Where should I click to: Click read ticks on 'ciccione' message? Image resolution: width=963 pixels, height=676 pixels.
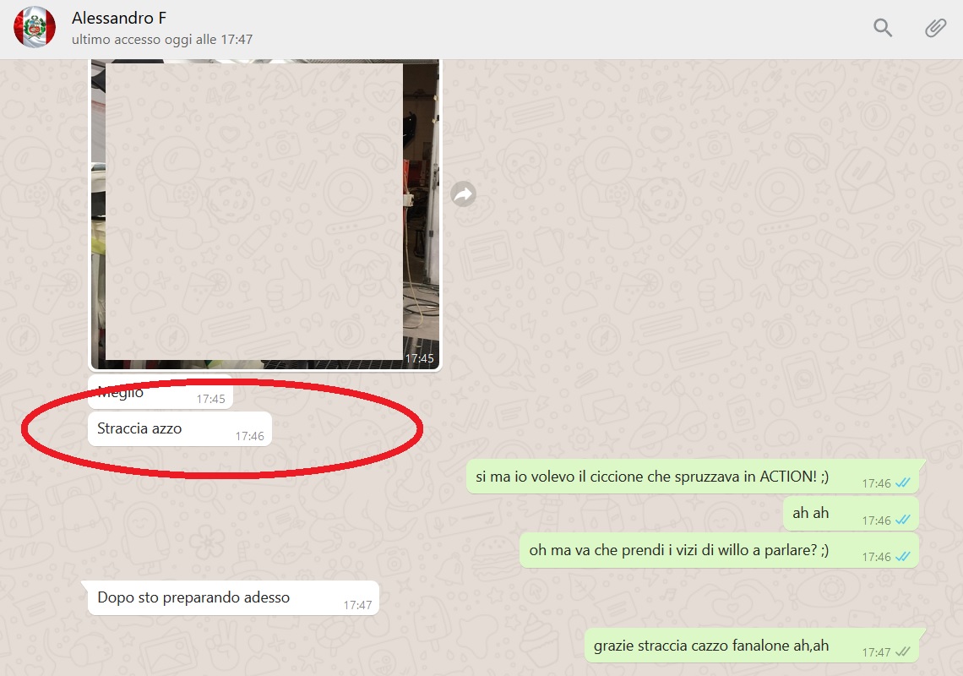(903, 483)
